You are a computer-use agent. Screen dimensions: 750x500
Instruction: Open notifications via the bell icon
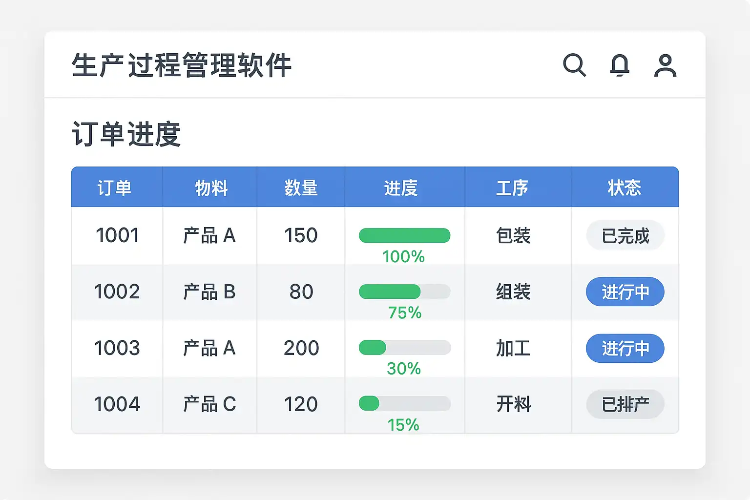[620, 65]
